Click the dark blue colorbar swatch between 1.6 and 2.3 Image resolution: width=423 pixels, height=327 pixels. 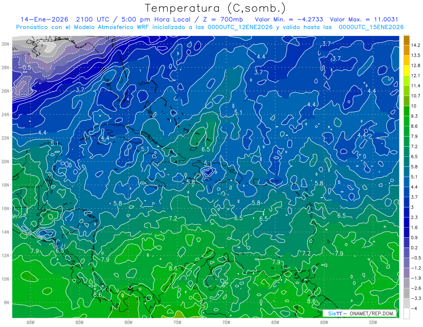pos(407,223)
